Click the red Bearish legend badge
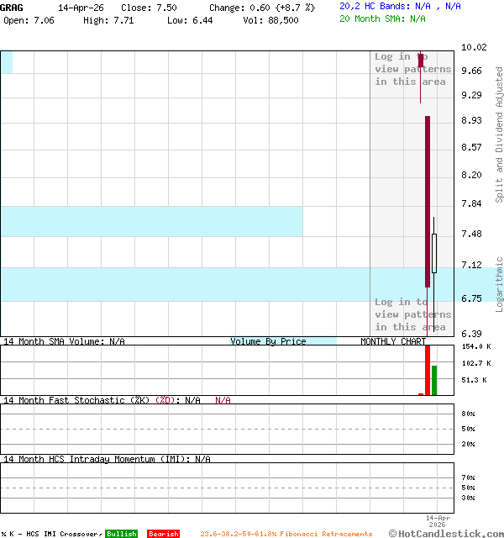 [x=163, y=534]
